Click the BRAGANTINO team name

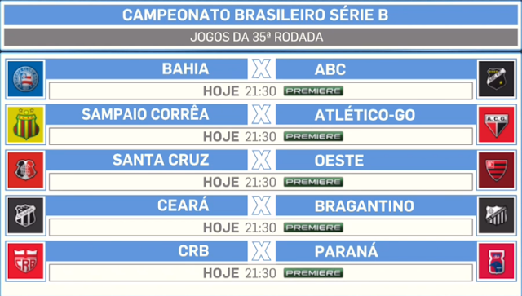365,206
